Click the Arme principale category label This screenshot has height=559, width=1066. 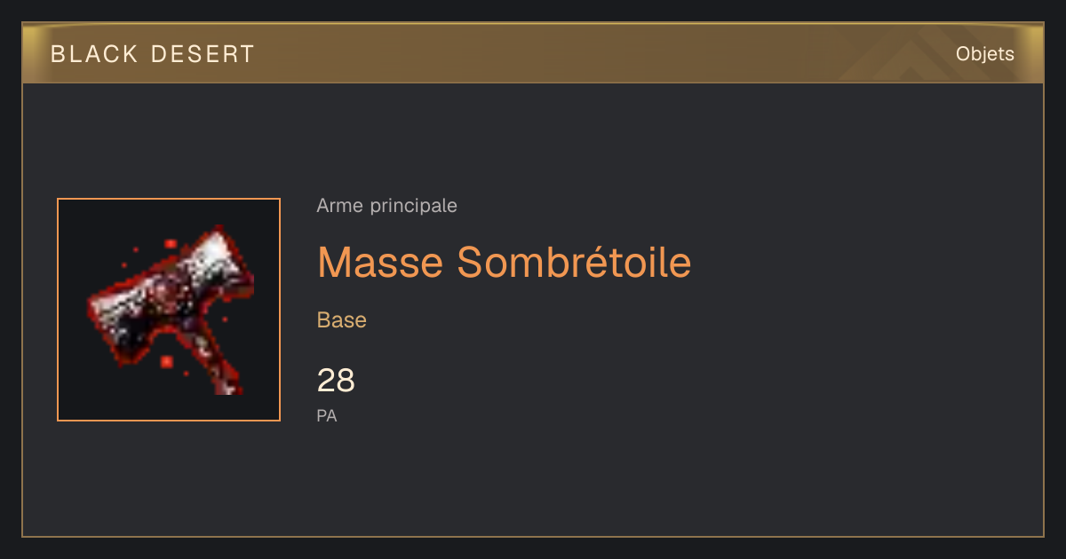point(387,206)
